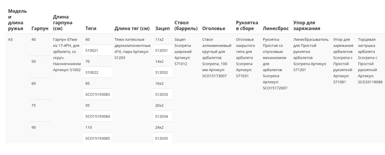Viewport: 385px width, 155px height.
Task: Click the 'Длина тяг (см)' header
Action: point(132,28)
